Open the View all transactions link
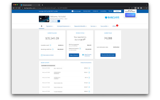Screen dimensions: 160x100 [x=86, y=62]
